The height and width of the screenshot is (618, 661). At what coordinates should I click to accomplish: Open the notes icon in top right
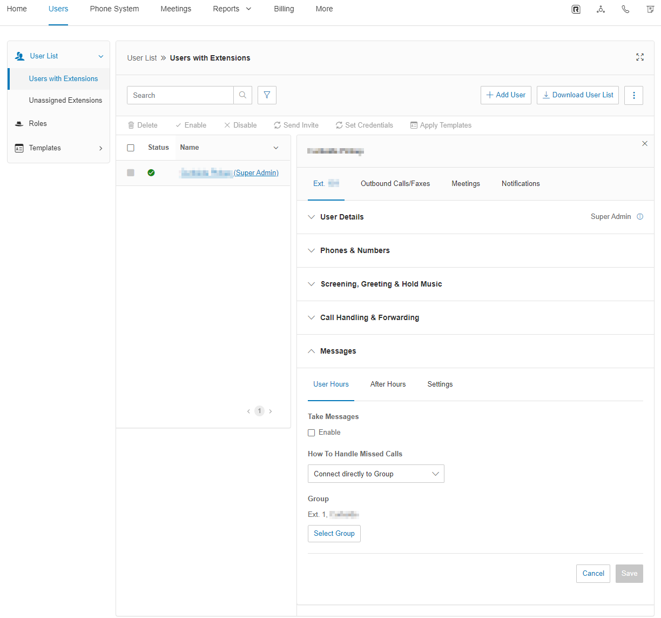coord(650,9)
